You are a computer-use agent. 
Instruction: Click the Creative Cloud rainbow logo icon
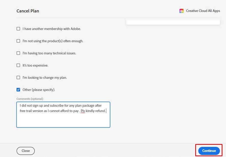pyautogui.click(x=182, y=11)
